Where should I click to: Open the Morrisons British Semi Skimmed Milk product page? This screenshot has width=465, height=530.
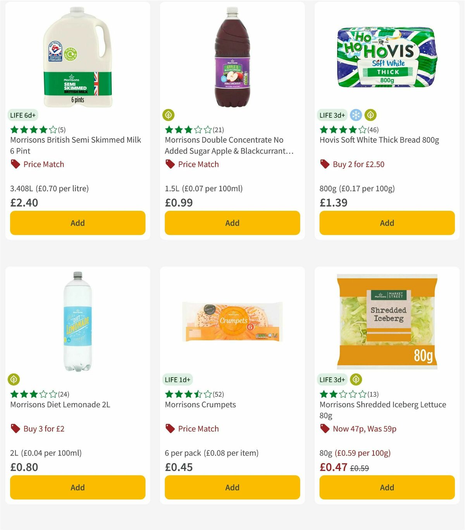(x=75, y=145)
